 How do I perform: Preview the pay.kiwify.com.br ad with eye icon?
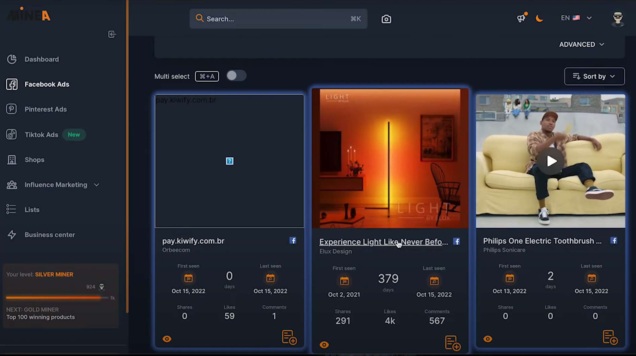click(x=167, y=339)
